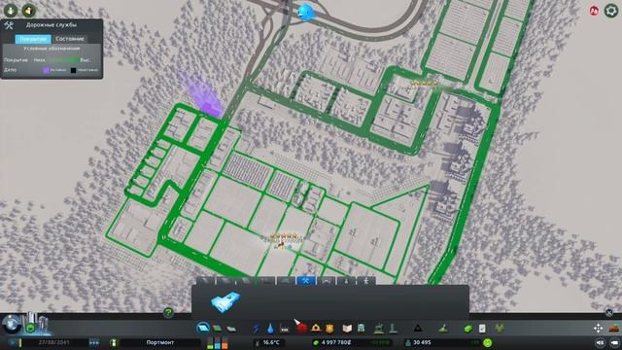Viewport: 622px width, 350px height.
Task: Open the Education open-book icon
Action: coord(347,329)
